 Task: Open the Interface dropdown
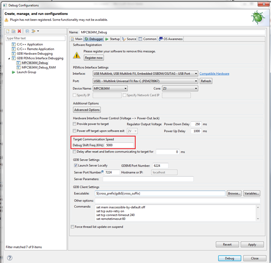[145, 73]
